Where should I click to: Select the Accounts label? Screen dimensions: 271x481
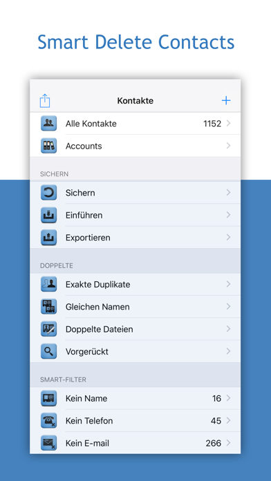click(84, 146)
